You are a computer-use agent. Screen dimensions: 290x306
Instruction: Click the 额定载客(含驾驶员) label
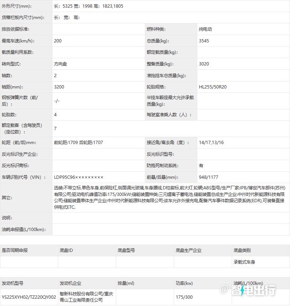coord(22,128)
